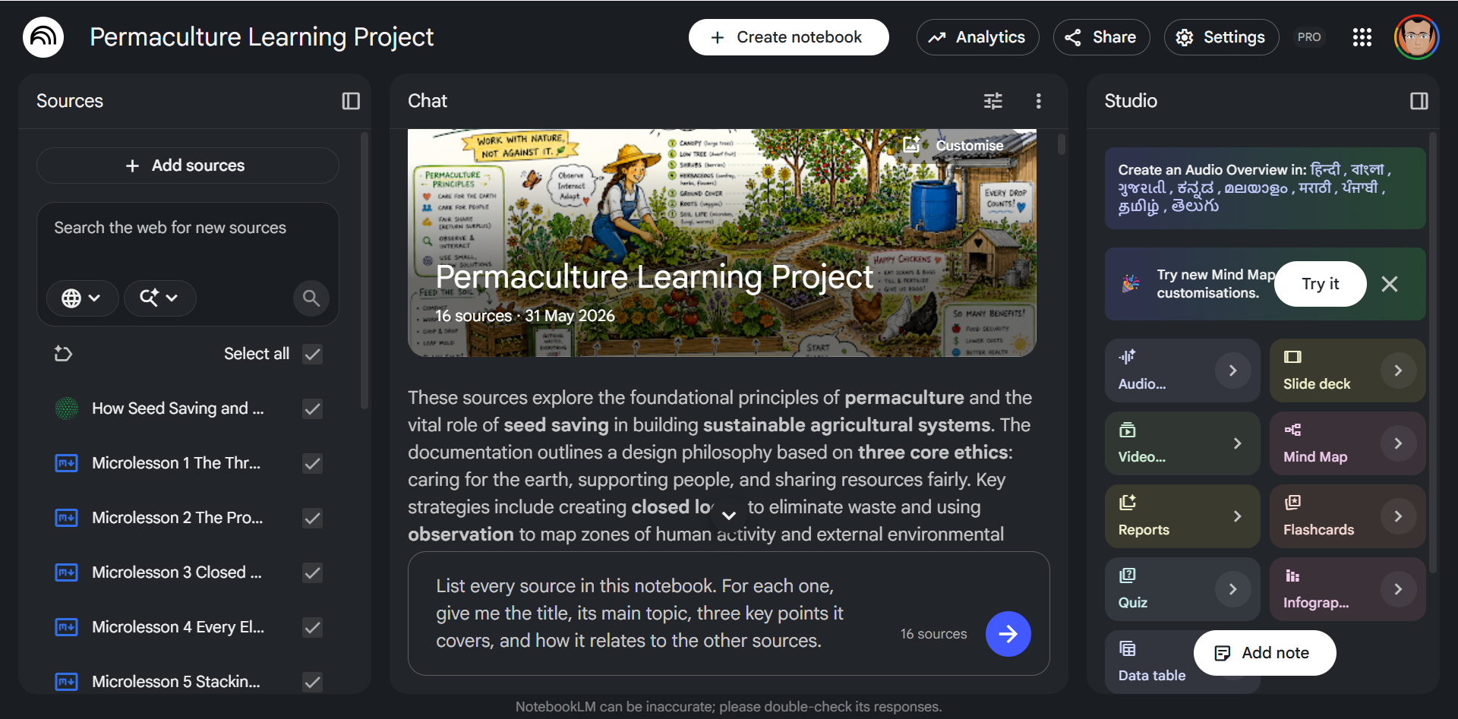Click the web source search field
The height and width of the screenshot is (719, 1458).
(188, 228)
